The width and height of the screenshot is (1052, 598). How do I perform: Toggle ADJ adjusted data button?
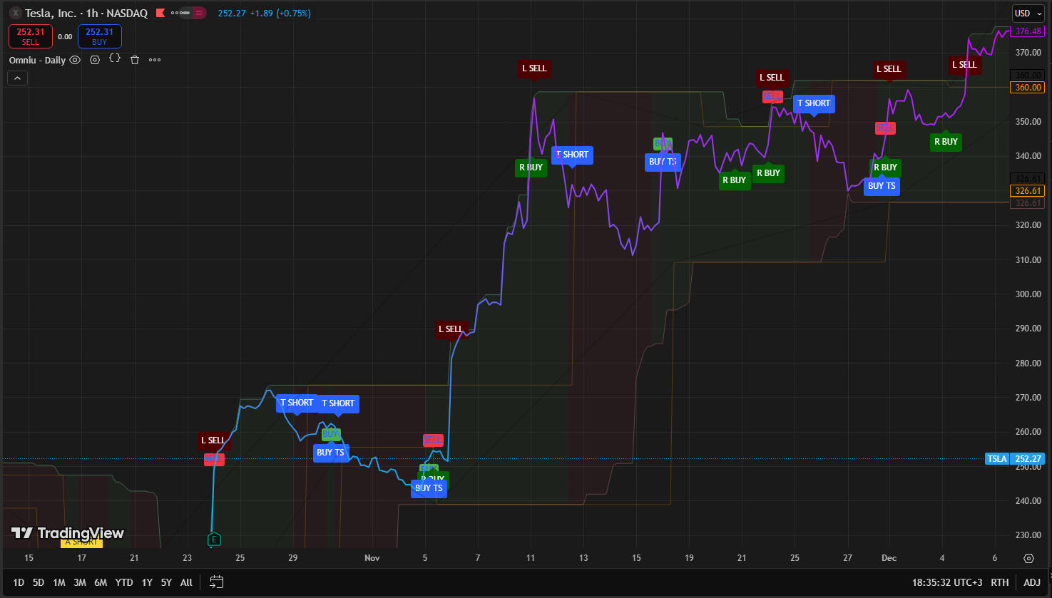[x=1032, y=582]
